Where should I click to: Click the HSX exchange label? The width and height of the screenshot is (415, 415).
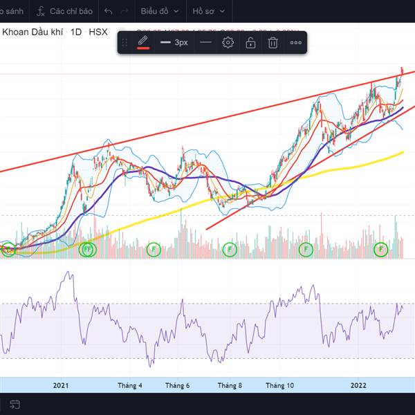pos(98,32)
